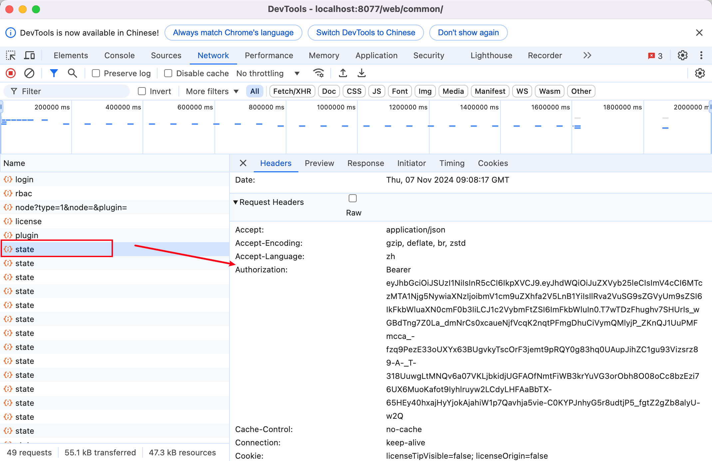Select the Fetch/XHR filter

tap(292, 91)
